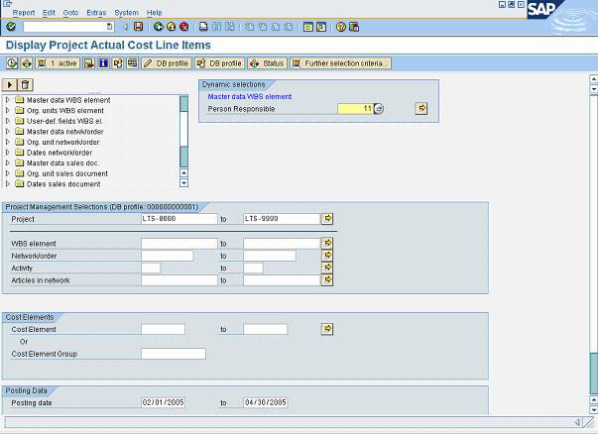Click the tree panel scroll down arrow
The width and height of the screenshot is (598, 434).
point(183,183)
